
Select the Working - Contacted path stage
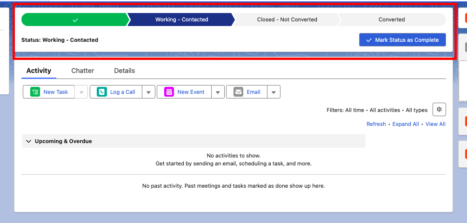point(182,20)
